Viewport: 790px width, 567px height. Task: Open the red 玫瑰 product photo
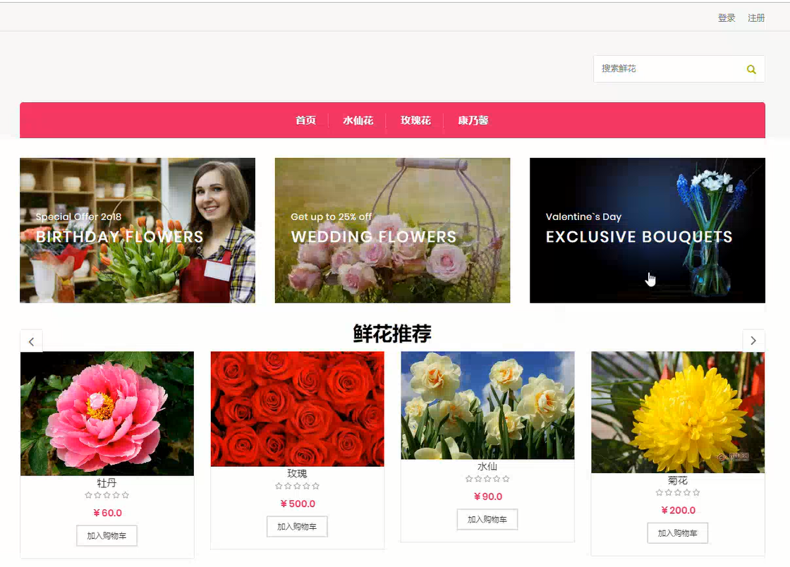click(x=297, y=409)
